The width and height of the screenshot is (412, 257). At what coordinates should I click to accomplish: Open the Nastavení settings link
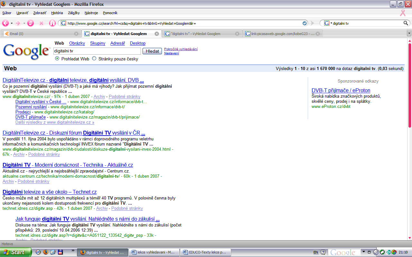coord(172,53)
